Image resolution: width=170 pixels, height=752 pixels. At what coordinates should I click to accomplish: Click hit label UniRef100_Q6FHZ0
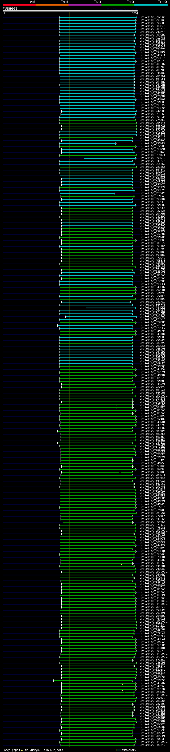click(x=152, y=607)
